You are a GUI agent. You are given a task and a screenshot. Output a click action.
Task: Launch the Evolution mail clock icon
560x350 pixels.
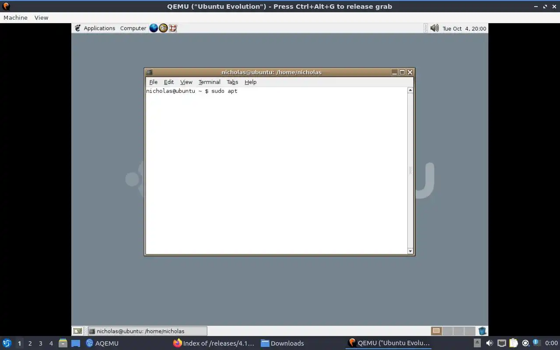click(163, 28)
